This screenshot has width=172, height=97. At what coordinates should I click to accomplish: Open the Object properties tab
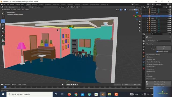(x=144, y=56)
